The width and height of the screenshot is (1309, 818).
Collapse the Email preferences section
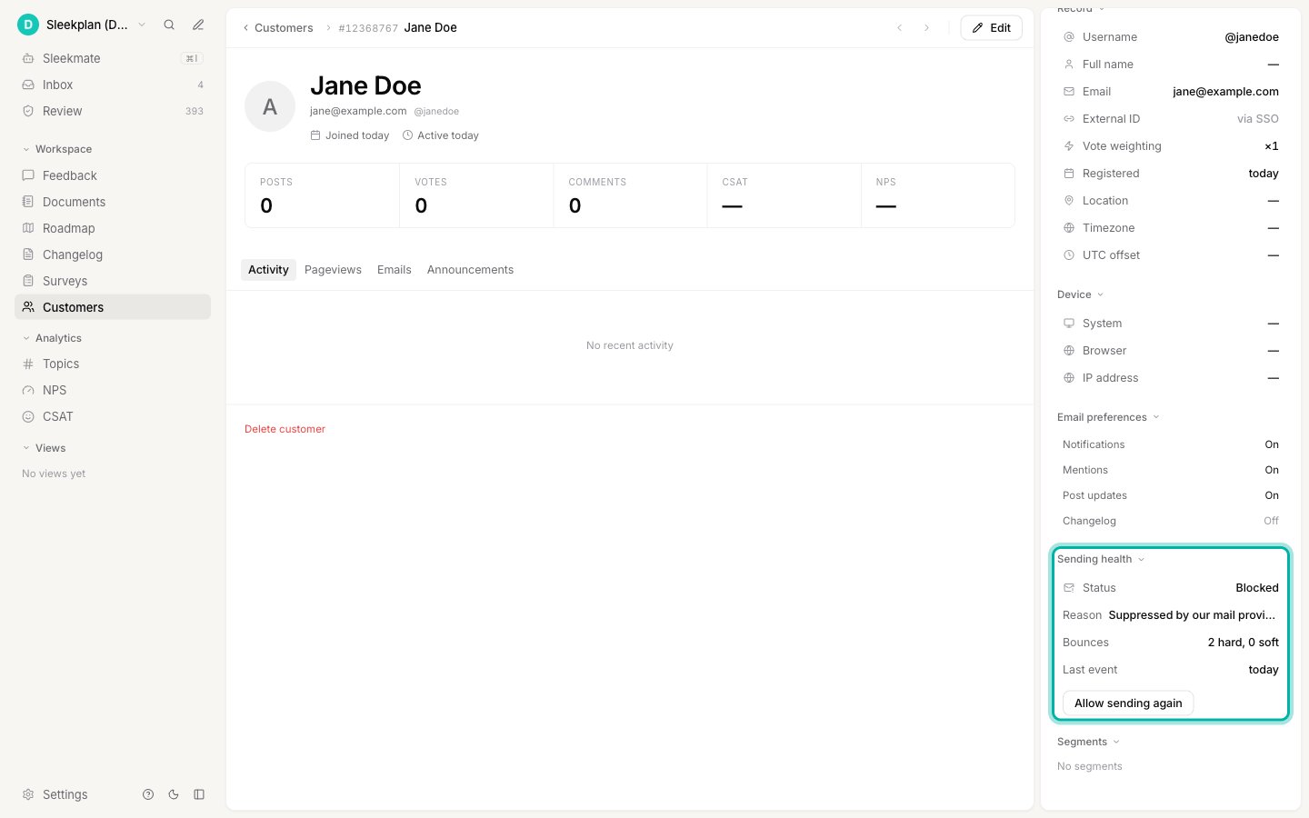click(1109, 417)
